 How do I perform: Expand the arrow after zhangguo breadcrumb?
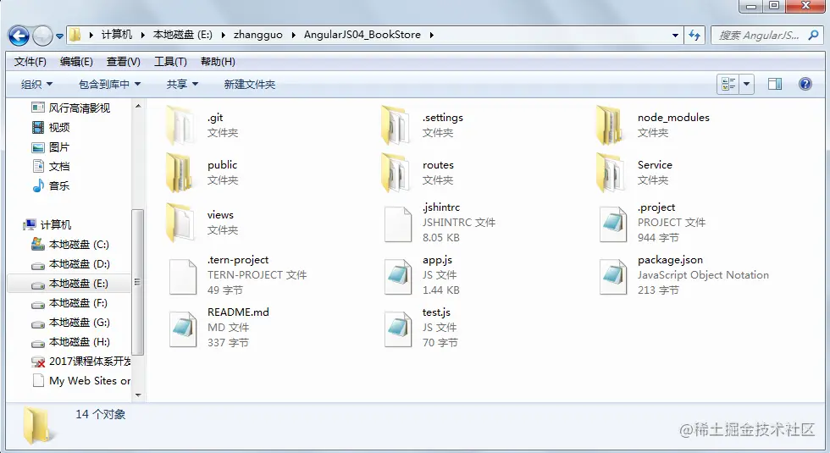coord(293,35)
